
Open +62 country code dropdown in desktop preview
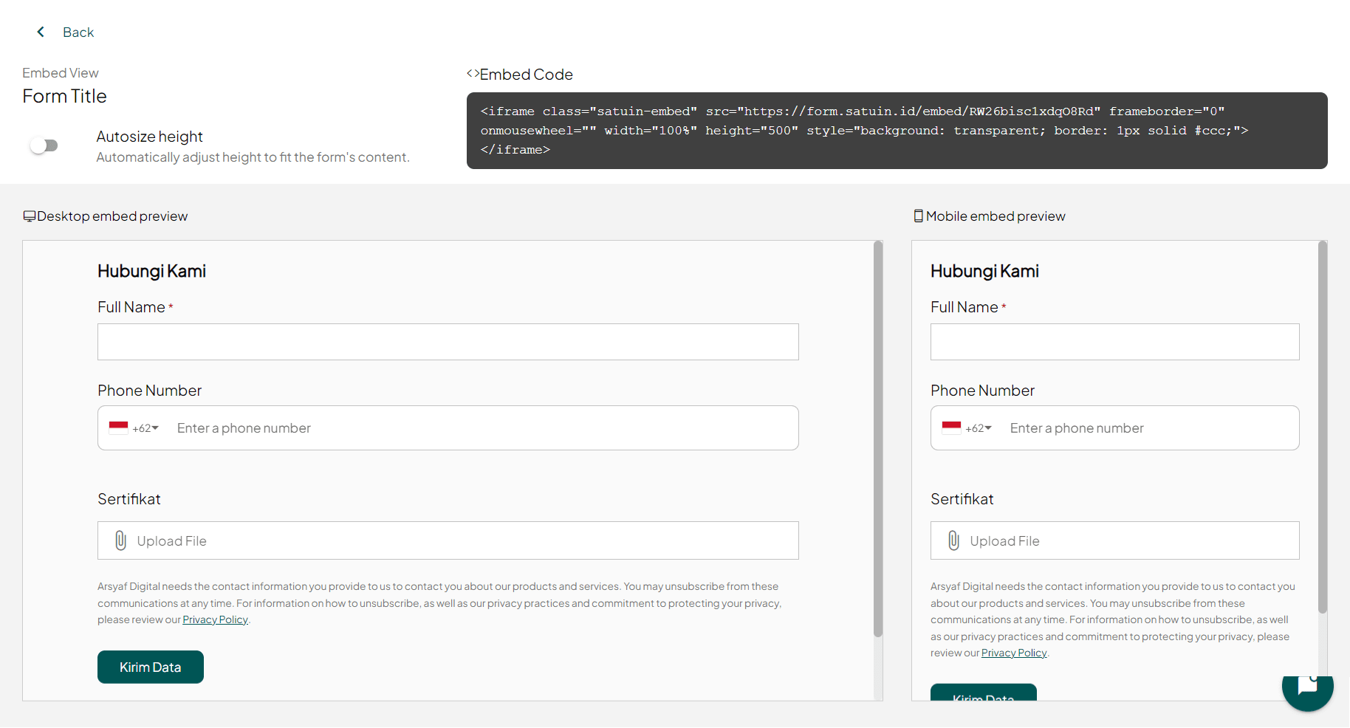point(145,428)
